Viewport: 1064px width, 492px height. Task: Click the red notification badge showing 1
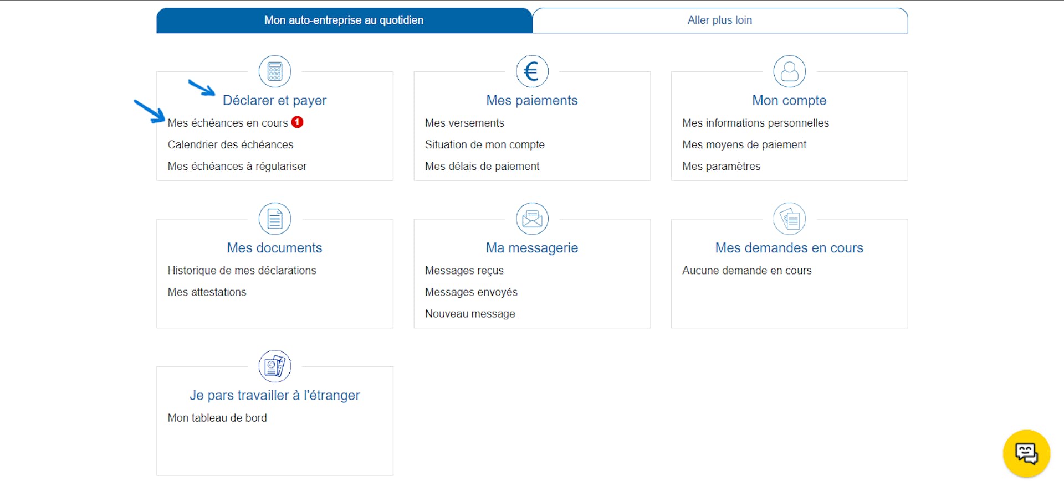click(298, 122)
